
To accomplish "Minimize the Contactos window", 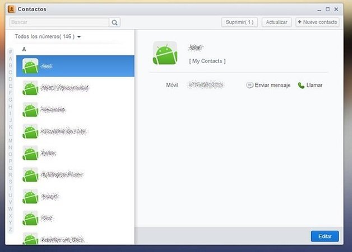I will tap(319, 9).
